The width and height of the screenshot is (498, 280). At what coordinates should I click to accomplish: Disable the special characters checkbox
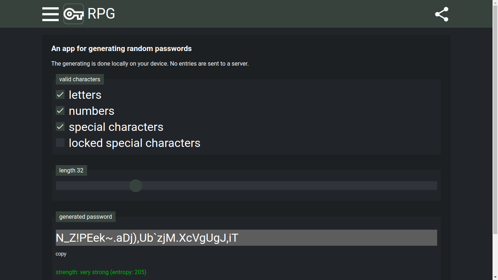coord(60,127)
